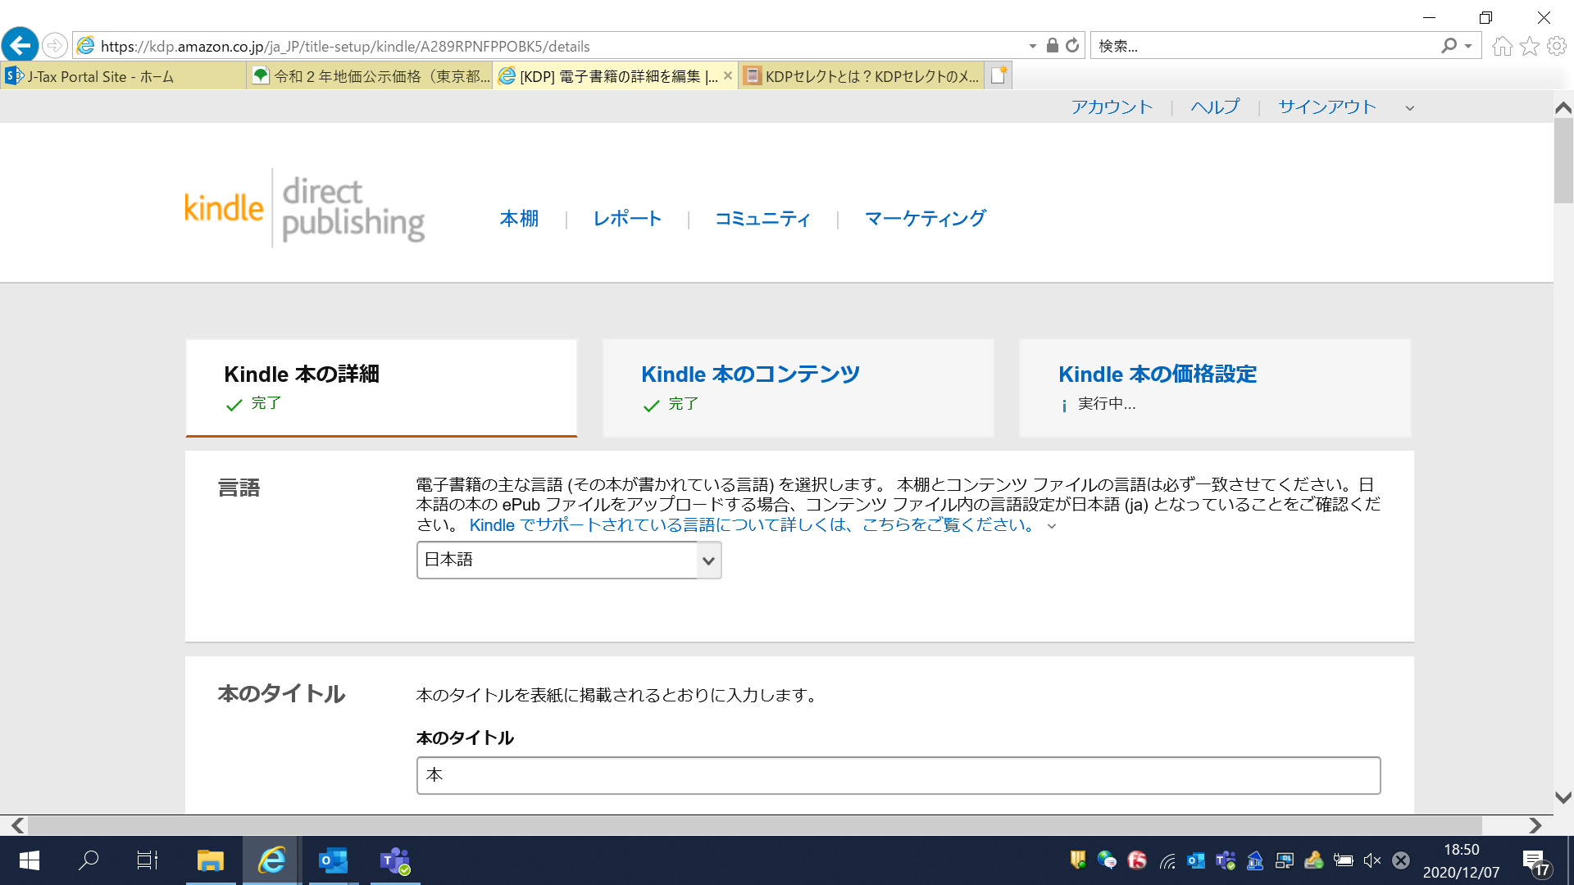Click the 本のタイトル input field
The image size is (1574, 885).
coord(898,775)
